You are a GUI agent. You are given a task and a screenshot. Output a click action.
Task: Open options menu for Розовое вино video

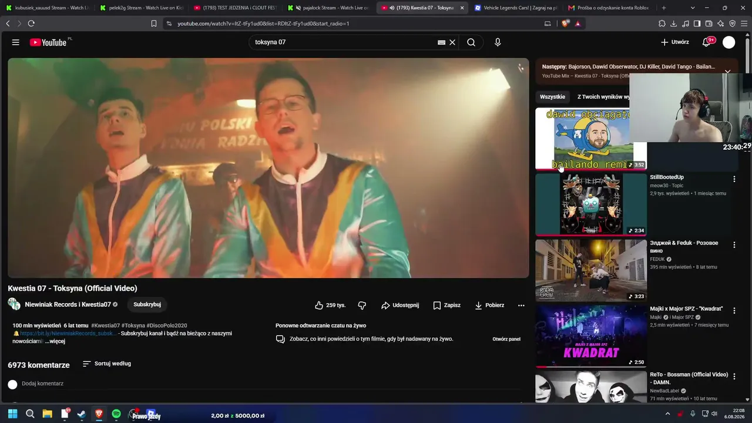734,244
